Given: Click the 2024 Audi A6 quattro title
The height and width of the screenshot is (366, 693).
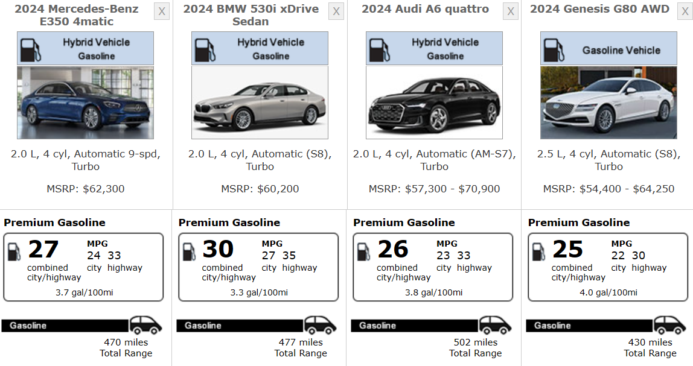Looking at the screenshot, I should click(425, 9).
